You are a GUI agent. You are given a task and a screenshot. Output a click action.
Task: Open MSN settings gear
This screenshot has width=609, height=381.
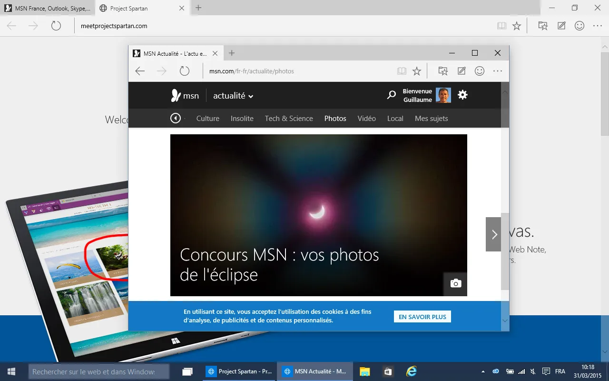coord(462,95)
